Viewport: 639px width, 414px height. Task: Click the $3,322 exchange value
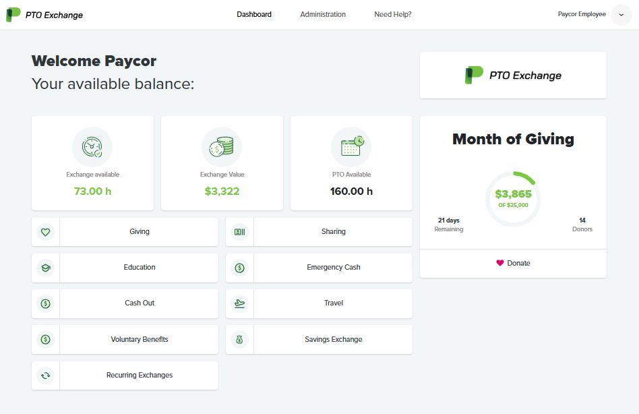pyautogui.click(x=222, y=191)
